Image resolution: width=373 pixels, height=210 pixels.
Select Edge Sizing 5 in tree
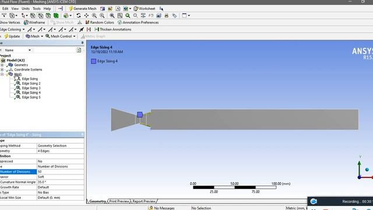click(x=31, y=97)
